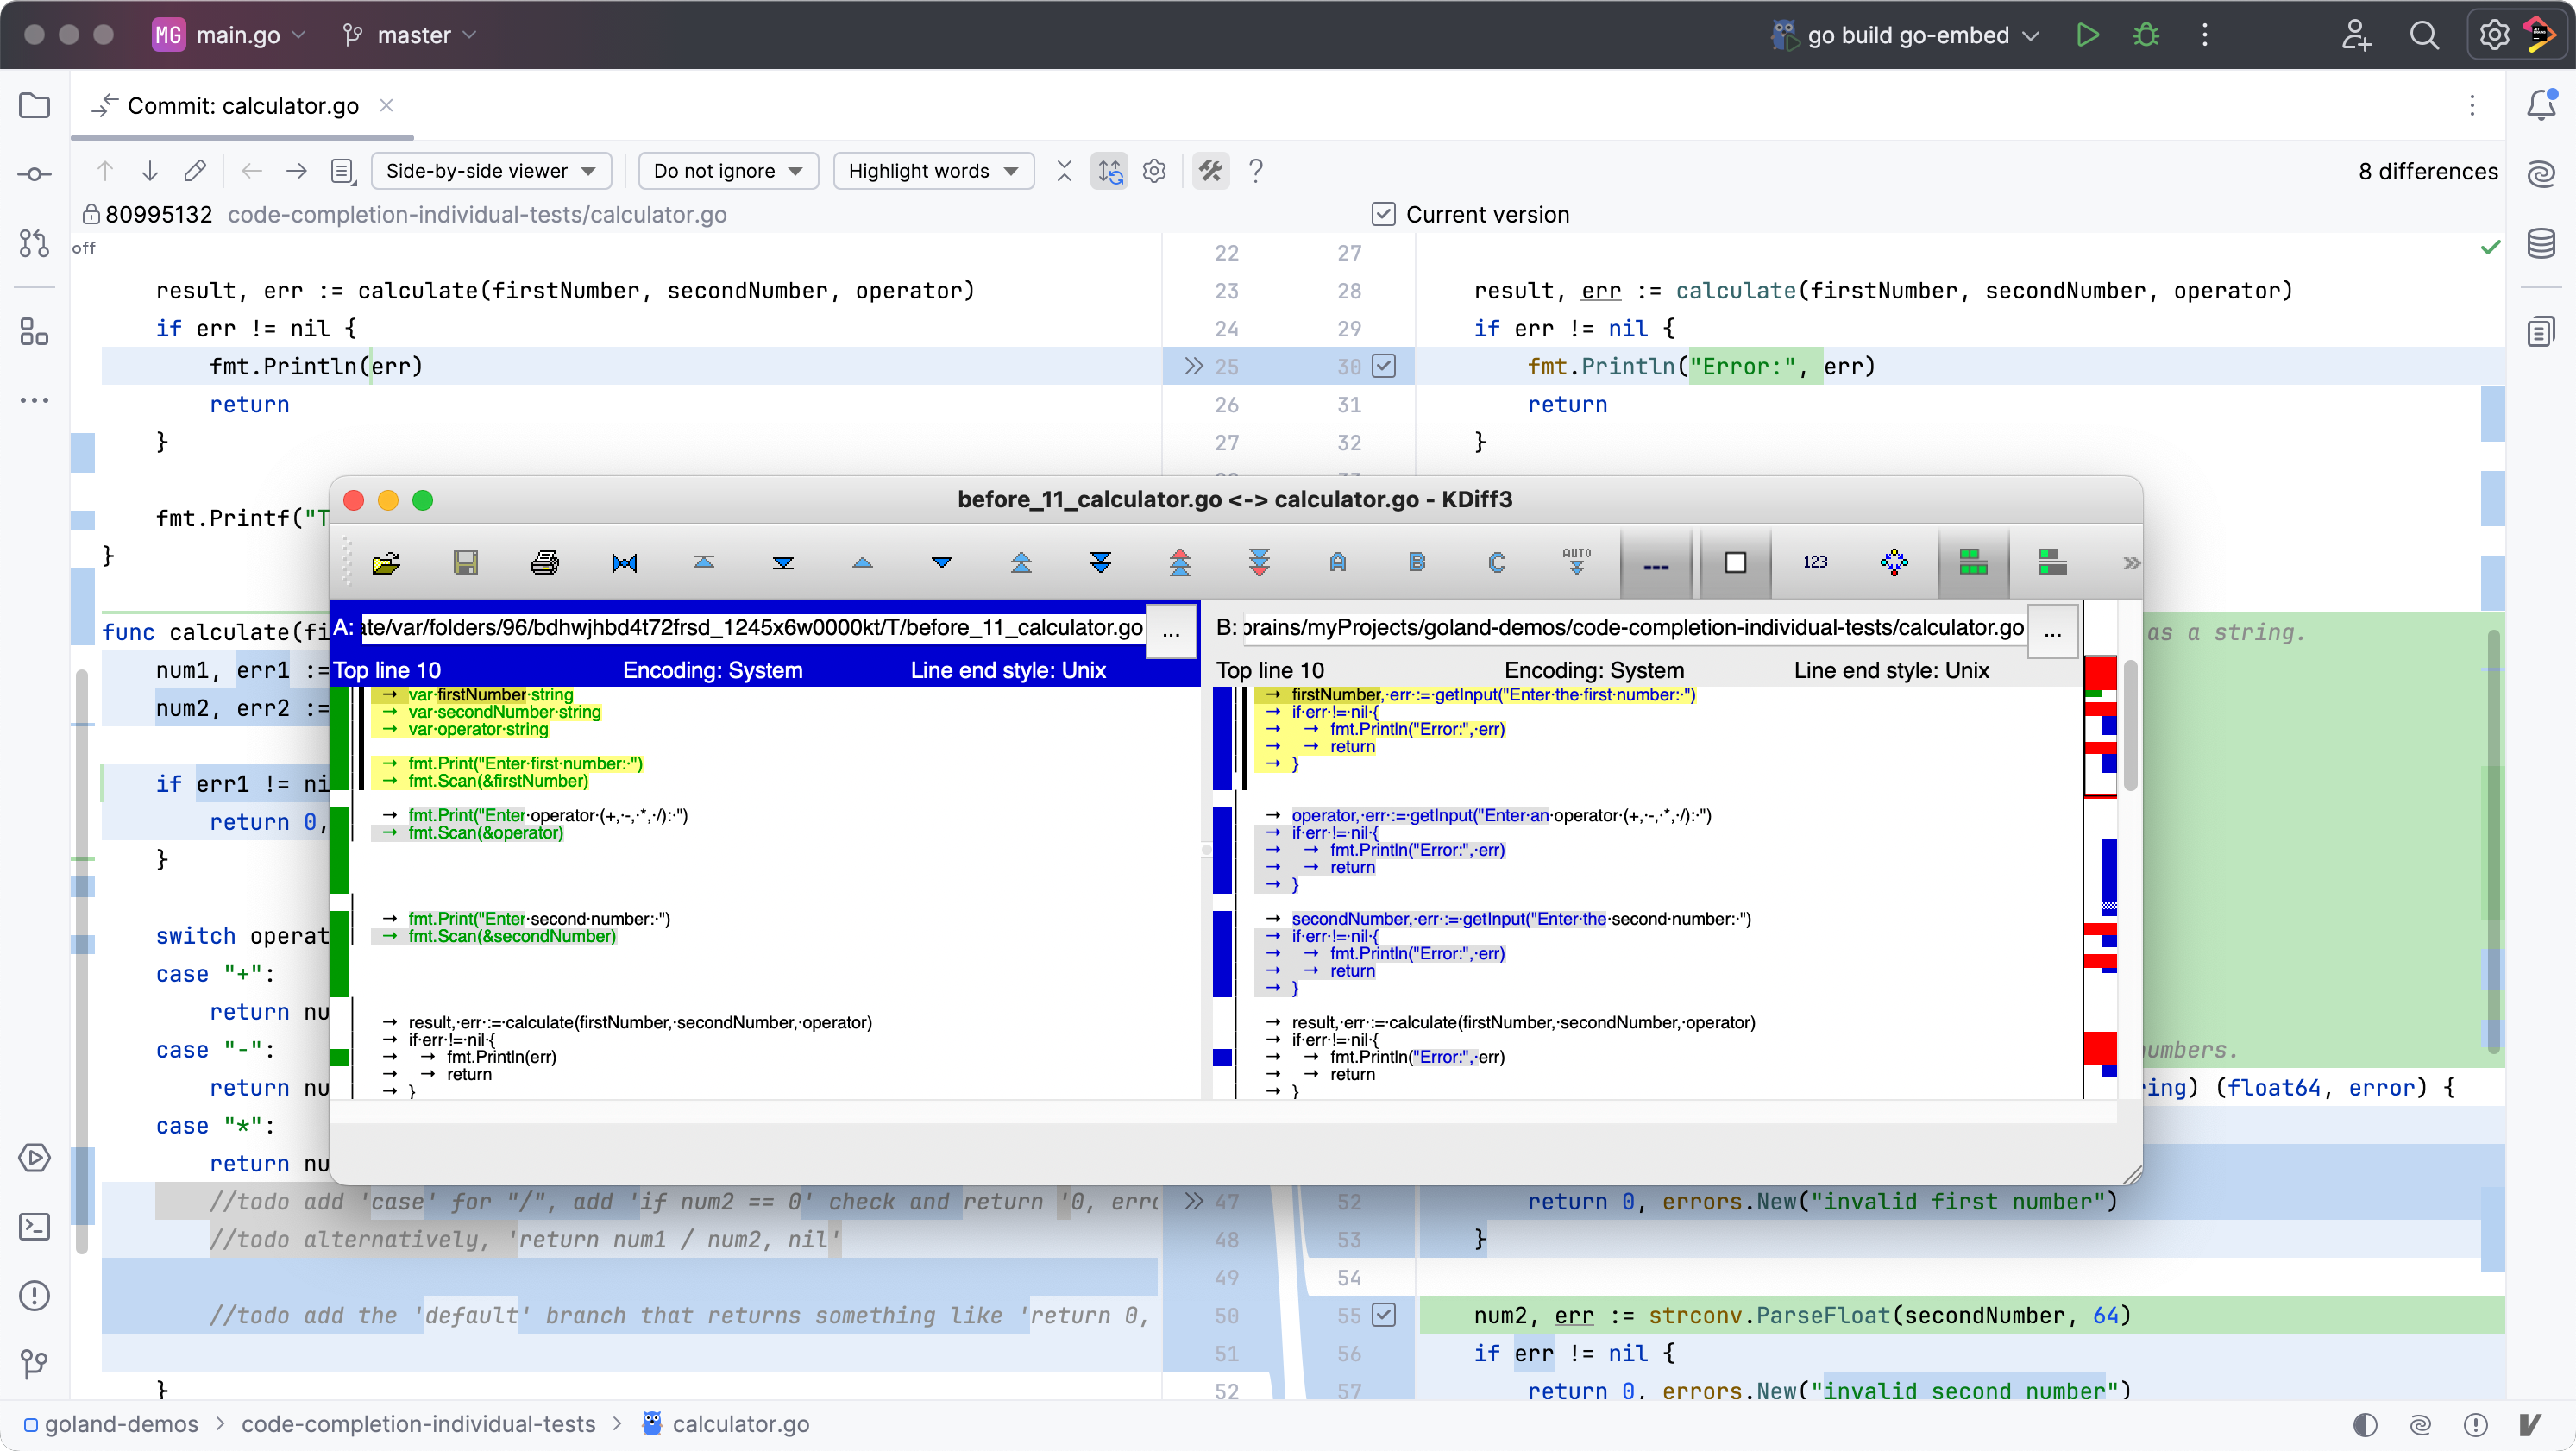
Task: Toggle the 'Do not ignore' whitespace dropdown
Action: point(726,170)
